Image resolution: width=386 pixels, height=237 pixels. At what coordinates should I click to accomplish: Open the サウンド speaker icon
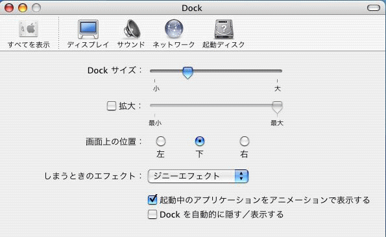pyautogui.click(x=131, y=29)
